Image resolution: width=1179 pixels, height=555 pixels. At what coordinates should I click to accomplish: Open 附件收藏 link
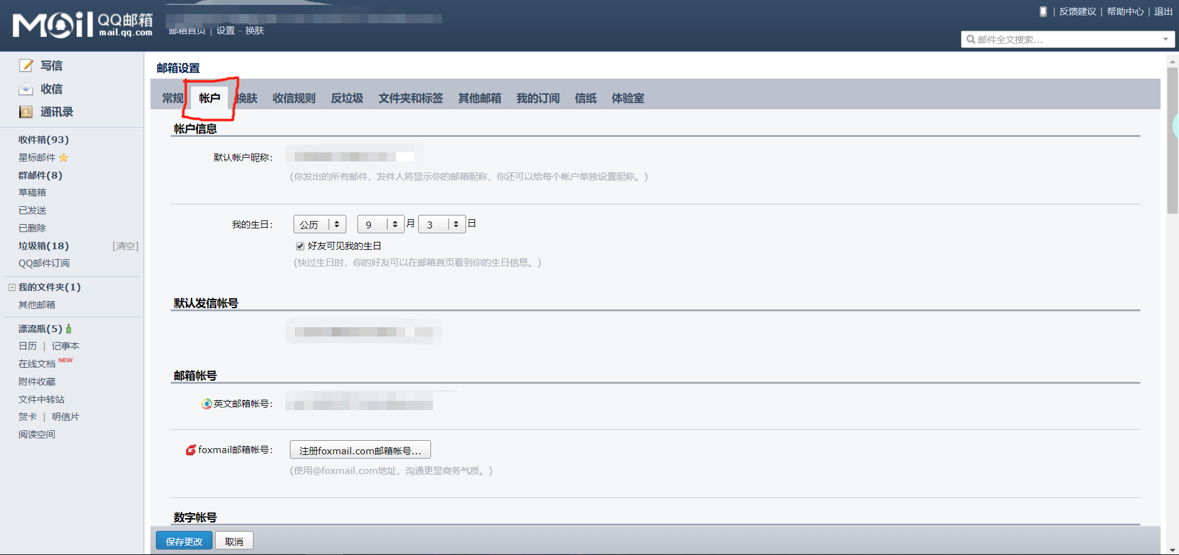(x=37, y=382)
